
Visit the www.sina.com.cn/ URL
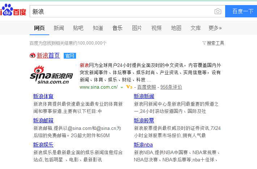coord(98,87)
